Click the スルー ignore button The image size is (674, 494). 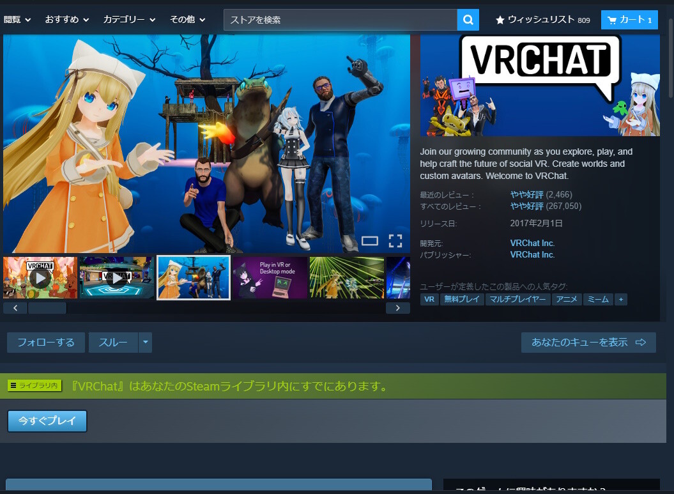click(x=114, y=343)
